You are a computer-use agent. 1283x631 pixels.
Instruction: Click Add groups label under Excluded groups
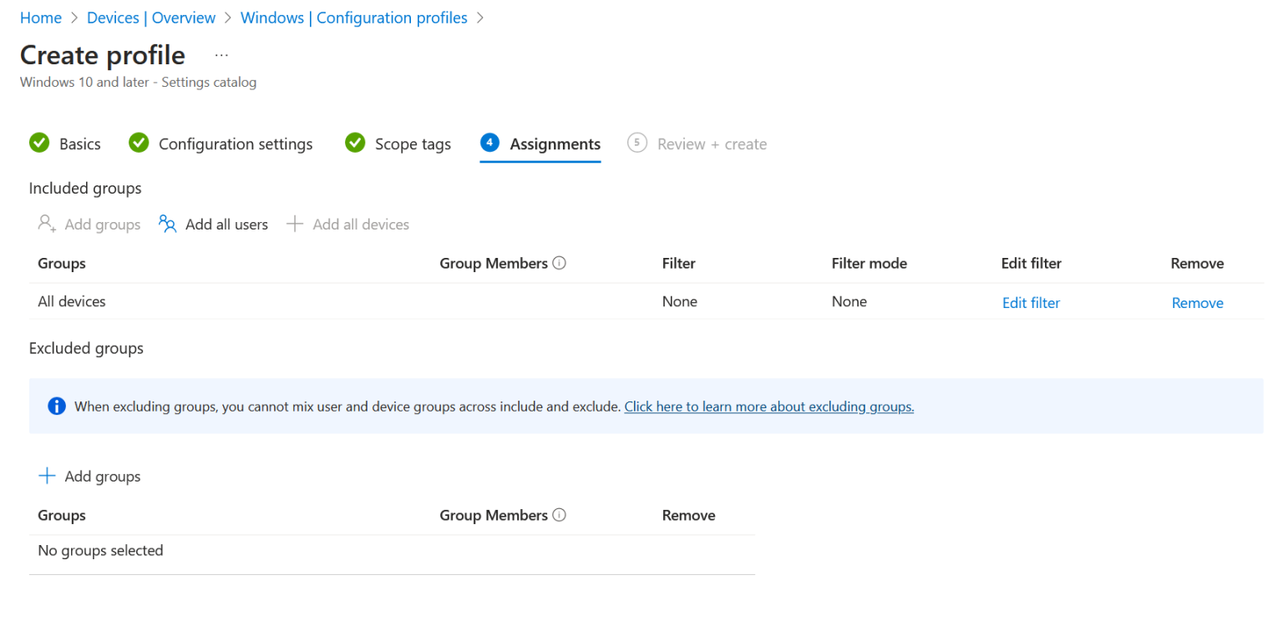(103, 477)
